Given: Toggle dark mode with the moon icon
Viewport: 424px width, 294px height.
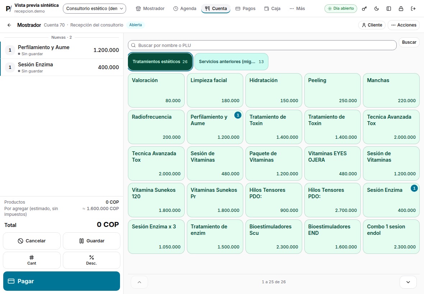Looking at the screenshot, I should point(377,9).
